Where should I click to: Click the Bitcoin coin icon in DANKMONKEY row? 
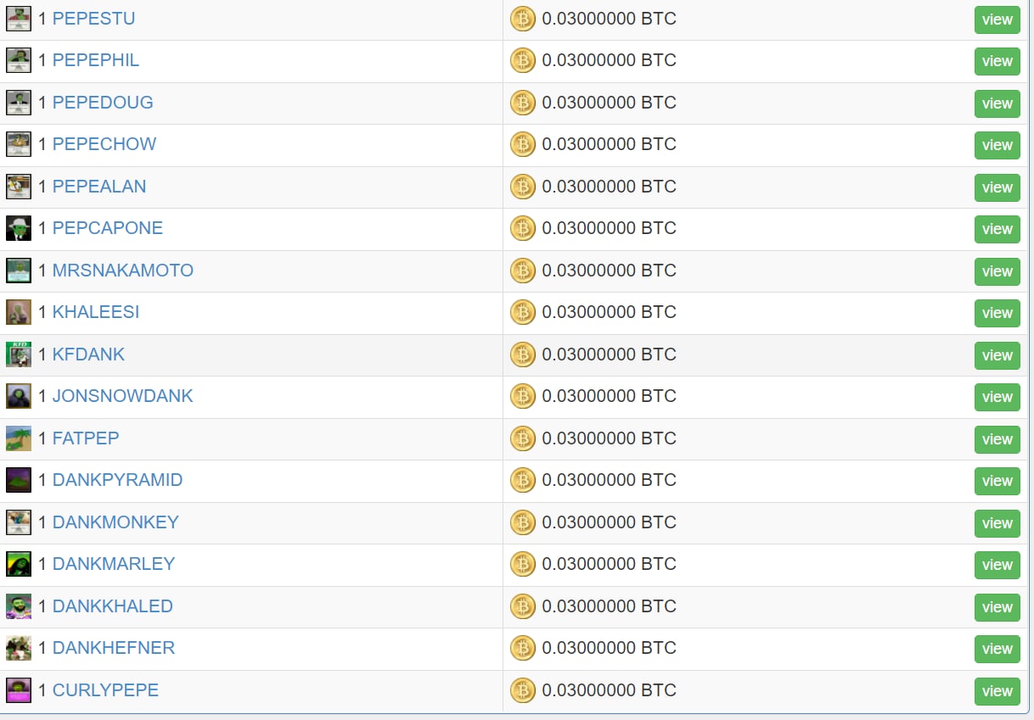tap(523, 522)
